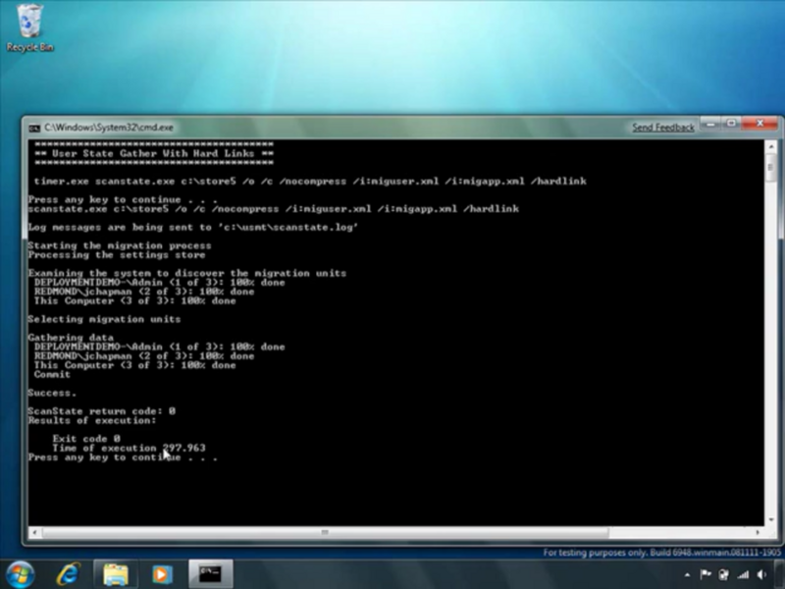Viewport: 785px width, 589px height.
Task: Select the cmd.exe taskbar button
Action: 210,573
